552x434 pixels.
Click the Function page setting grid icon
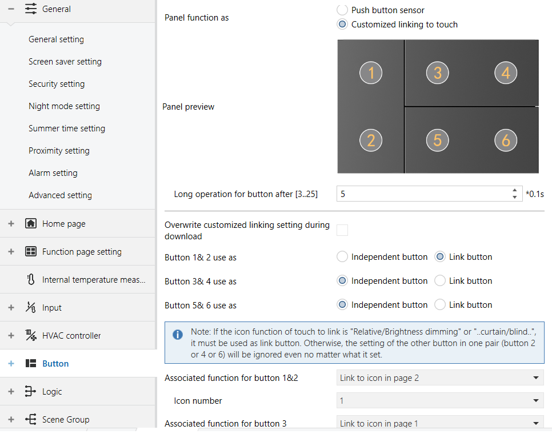31,251
